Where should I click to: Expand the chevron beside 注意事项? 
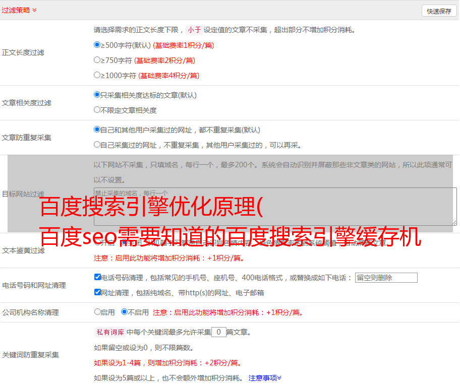(x=279, y=377)
